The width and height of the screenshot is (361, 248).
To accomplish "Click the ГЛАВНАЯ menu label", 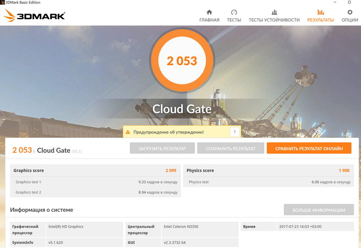I will tap(209, 20).
